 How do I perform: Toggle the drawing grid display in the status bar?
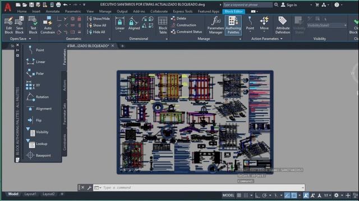click(239, 195)
